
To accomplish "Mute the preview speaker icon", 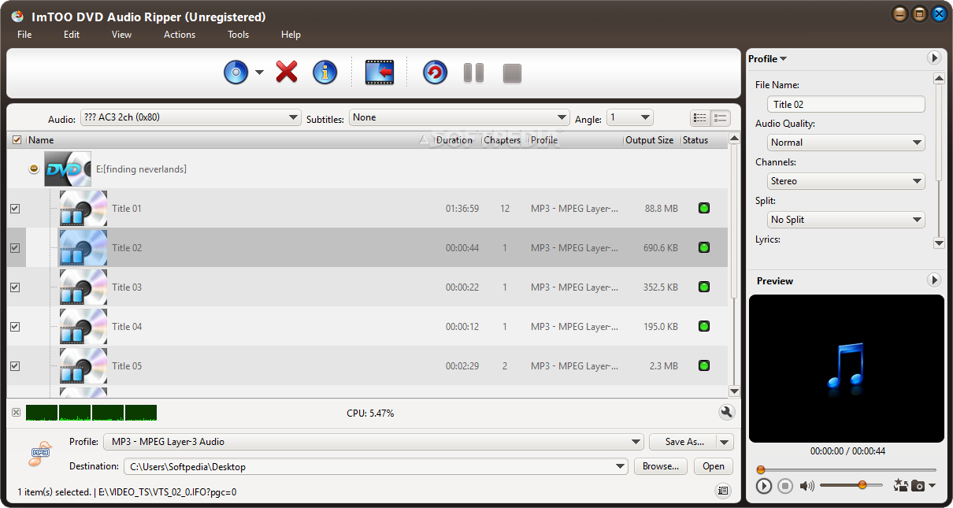I will tap(807, 486).
